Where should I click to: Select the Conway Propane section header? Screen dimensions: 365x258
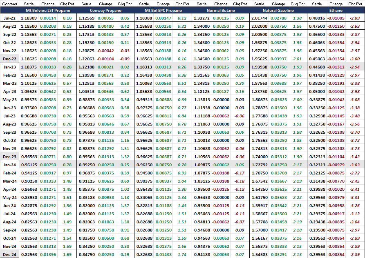105,11
